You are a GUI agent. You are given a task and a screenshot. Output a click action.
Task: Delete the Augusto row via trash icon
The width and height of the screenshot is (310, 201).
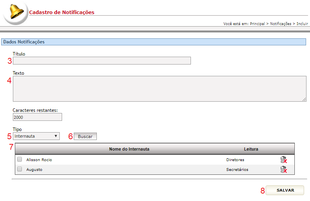(x=283, y=169)
